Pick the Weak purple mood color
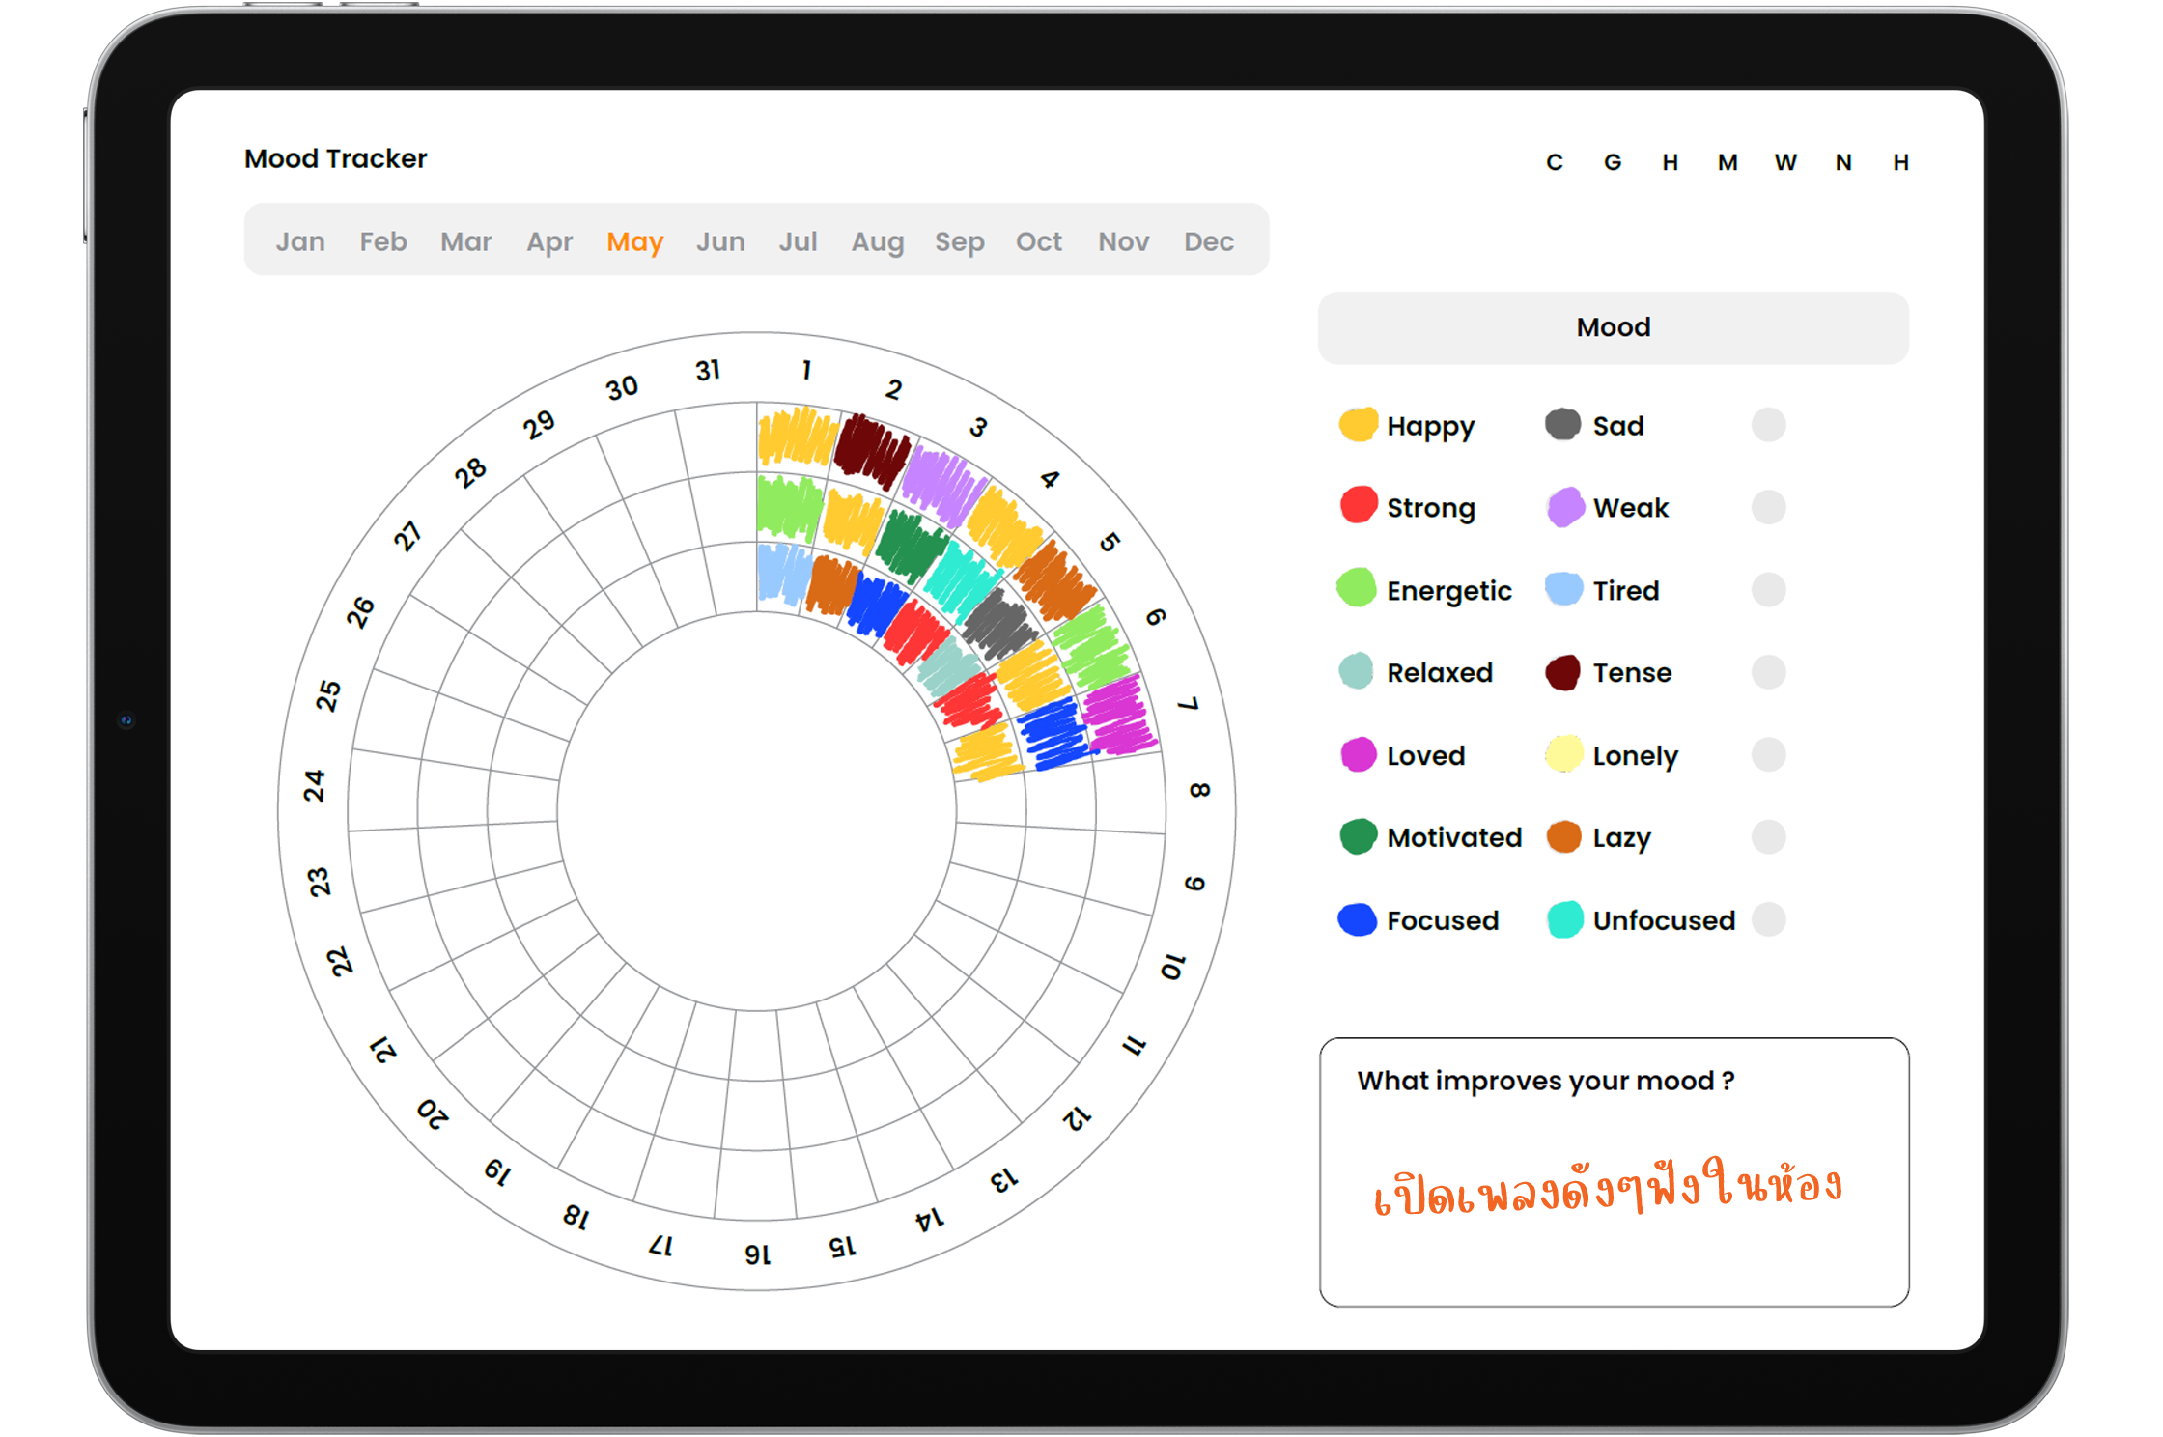The height and width of the screenshot is (1437, 2163). (x=1564, y=506)
